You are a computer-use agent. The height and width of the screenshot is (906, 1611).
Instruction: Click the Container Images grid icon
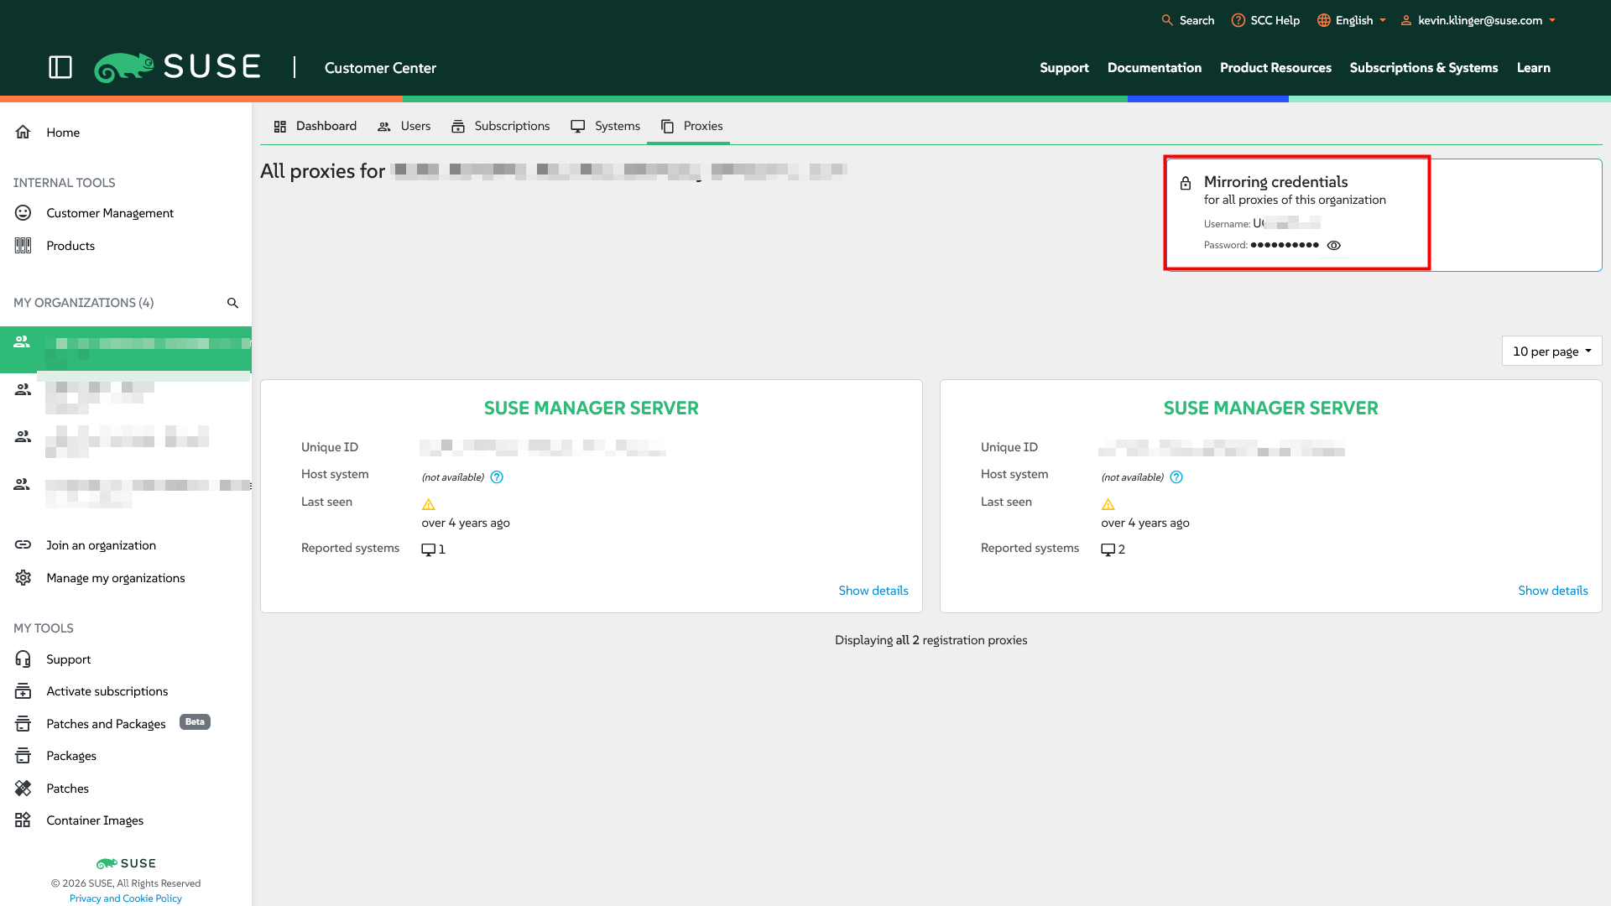tap(23, 820)
